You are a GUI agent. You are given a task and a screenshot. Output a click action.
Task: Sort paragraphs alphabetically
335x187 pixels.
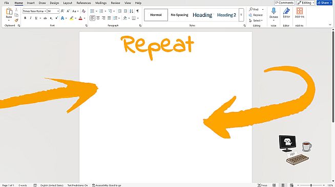[x=132, y=11]
